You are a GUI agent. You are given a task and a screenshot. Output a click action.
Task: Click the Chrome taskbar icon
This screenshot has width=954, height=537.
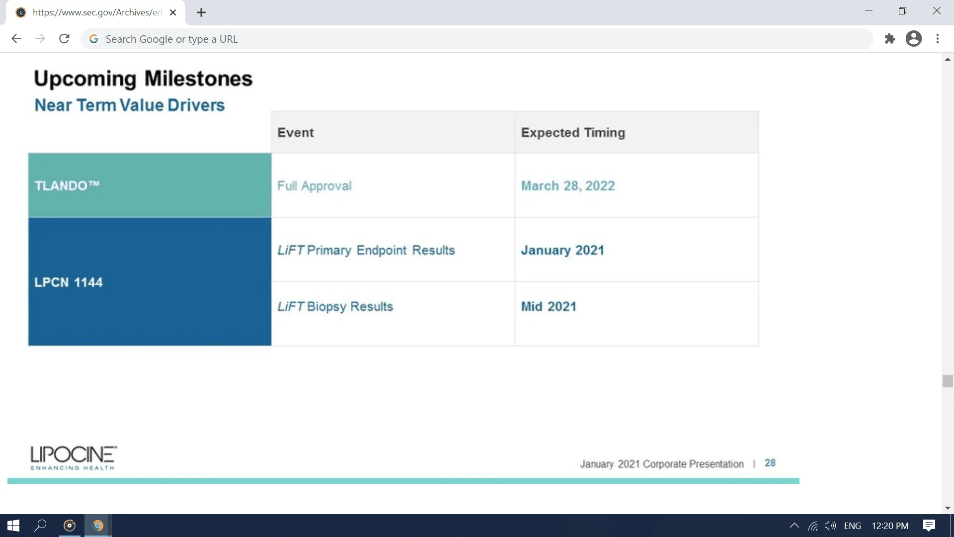[98, 526]
